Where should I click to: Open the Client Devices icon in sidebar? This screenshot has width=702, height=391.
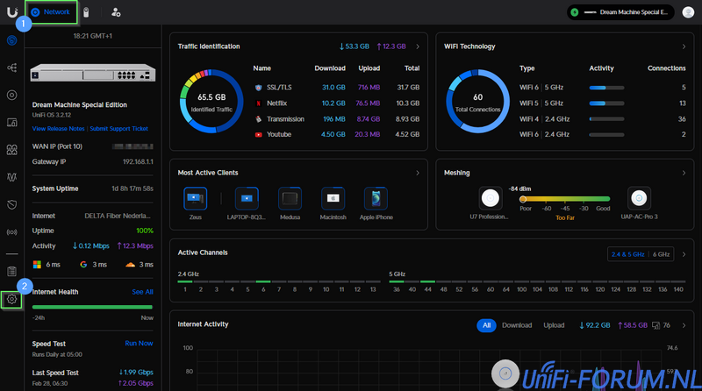pyautogui.click(x=12, y=122)
